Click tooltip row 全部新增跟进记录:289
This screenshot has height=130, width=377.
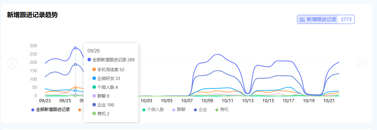pyautogui.click(x=111, y=60)
